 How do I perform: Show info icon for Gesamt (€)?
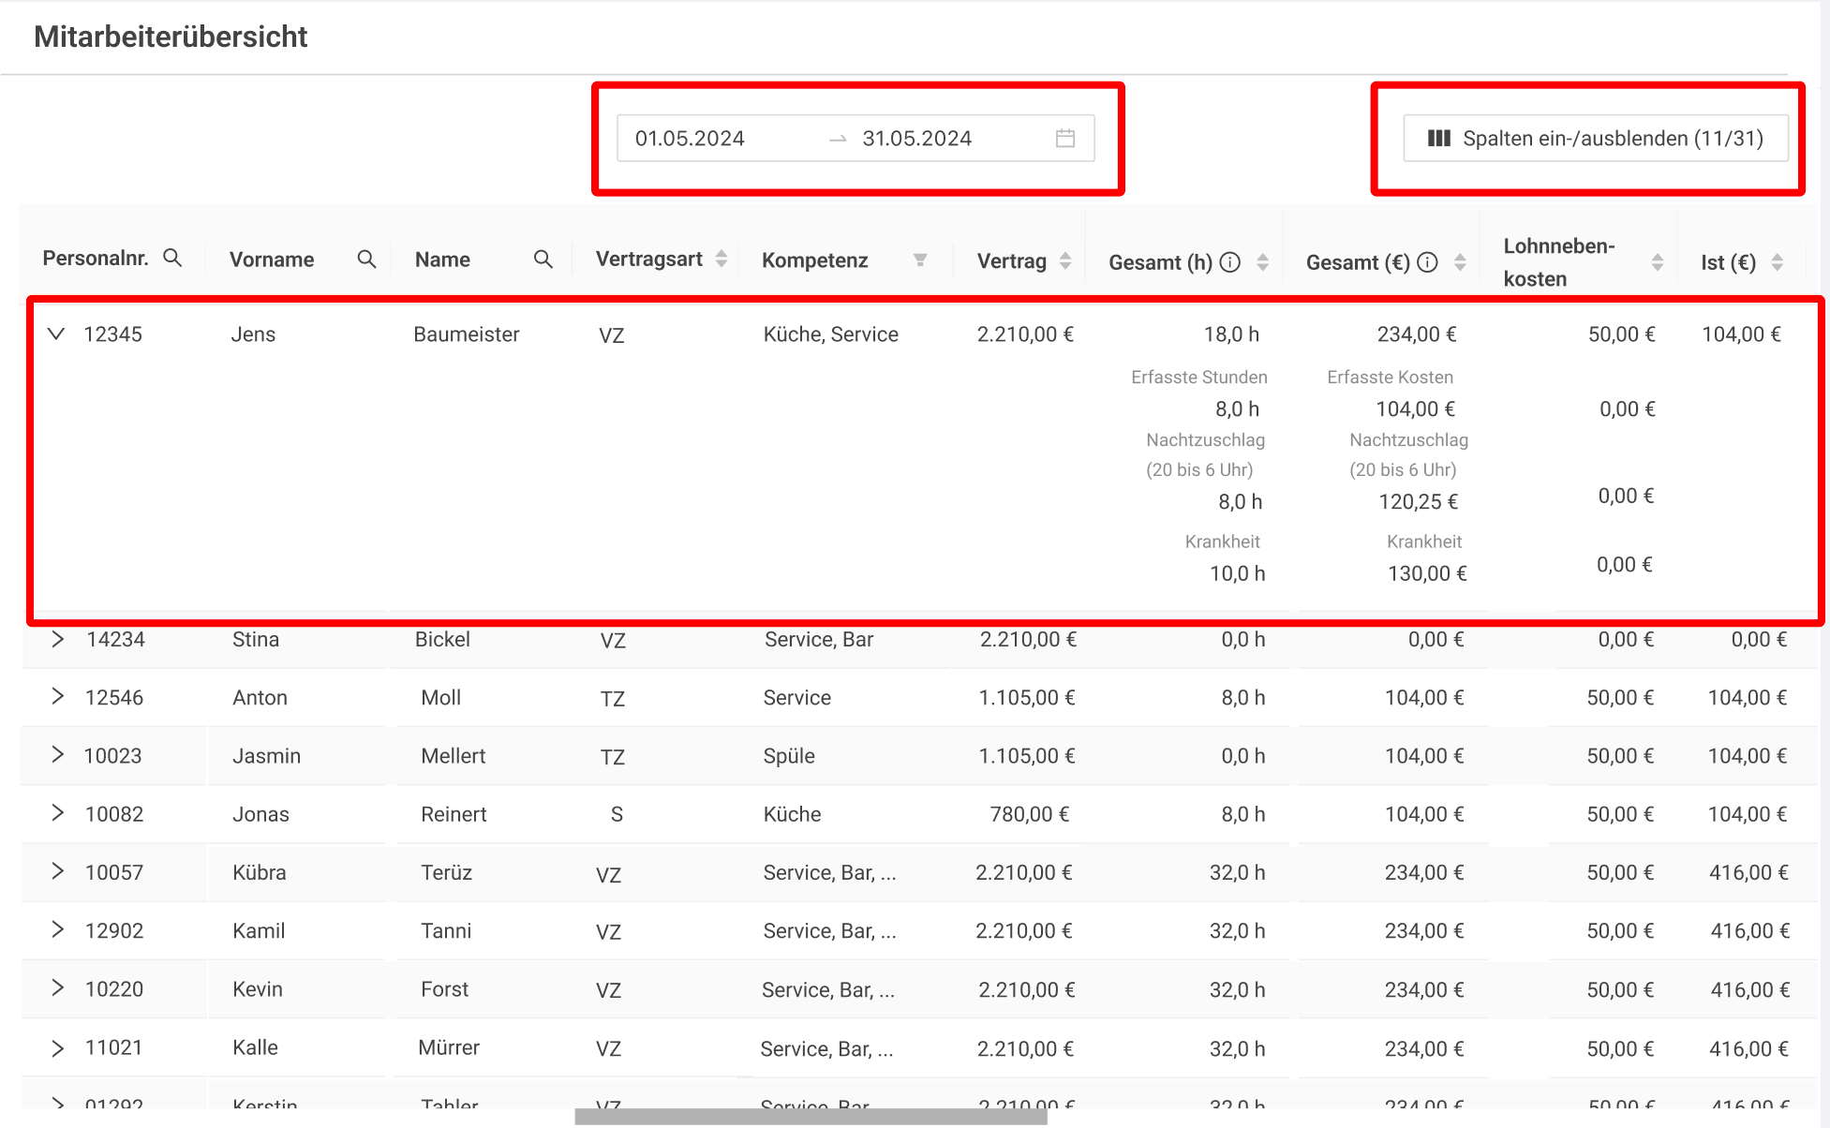coord(1428,262)
